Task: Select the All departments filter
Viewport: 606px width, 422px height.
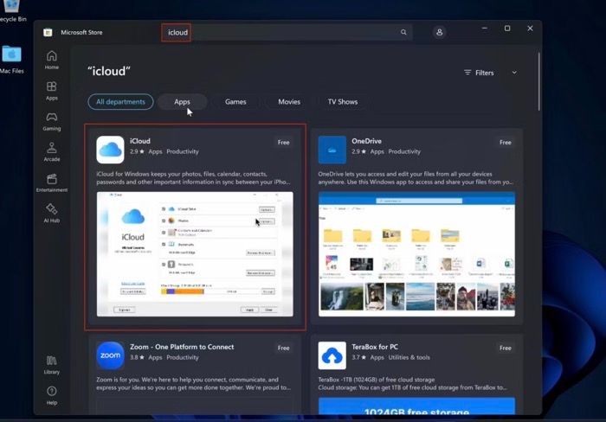Action: 120,101
